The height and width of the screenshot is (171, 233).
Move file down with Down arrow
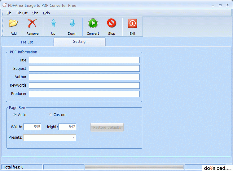tap(72, 23)
